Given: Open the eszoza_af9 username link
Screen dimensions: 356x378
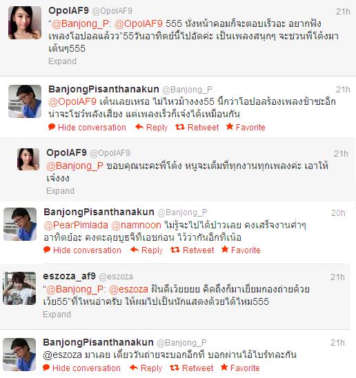Looking at the screenshot, I should click(x=70, y=277).
